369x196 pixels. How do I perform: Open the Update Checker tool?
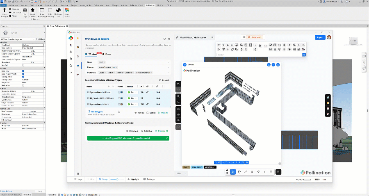tap(32, 11)
